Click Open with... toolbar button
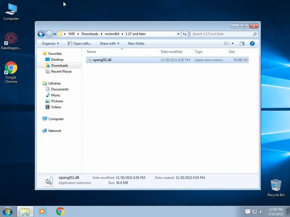This screenshot has width=290, height=217. click(x=80, y=44)
